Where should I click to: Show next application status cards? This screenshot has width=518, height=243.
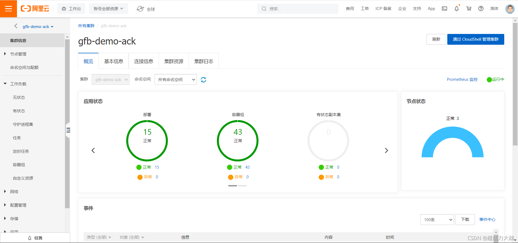tap(386, 150)
